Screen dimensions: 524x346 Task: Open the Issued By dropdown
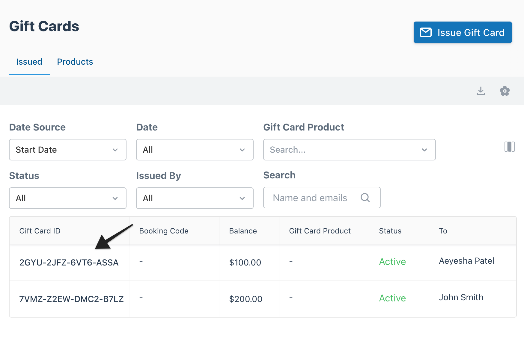(195, 198)
